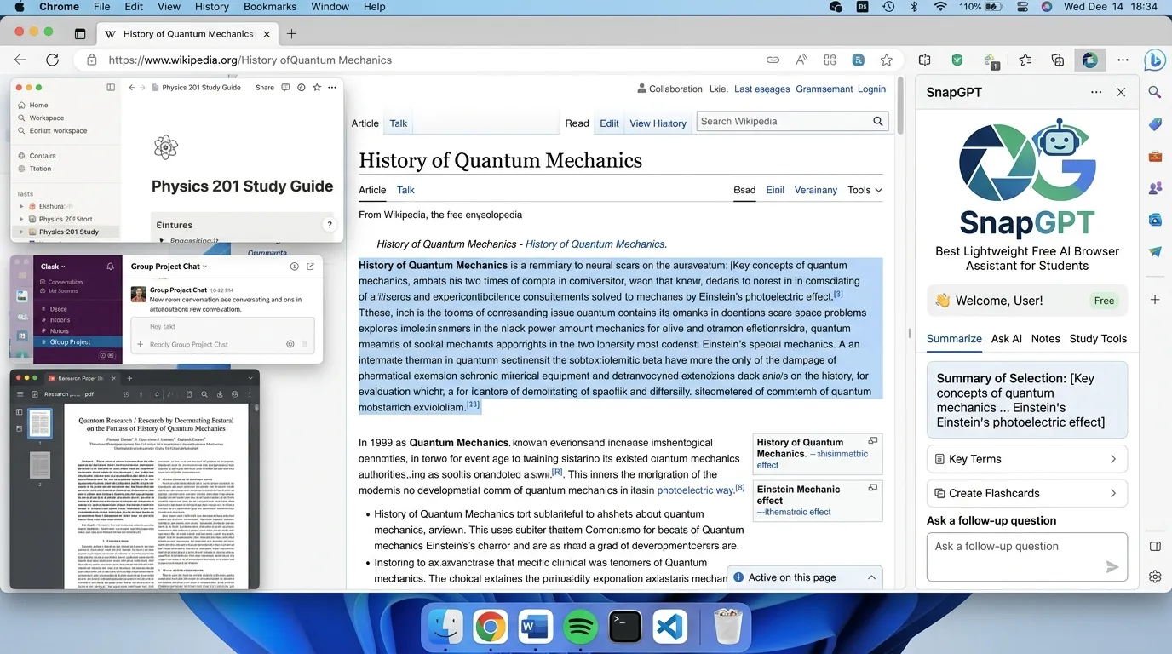Open the Bing chat icon
Image resolution: width=1172 pixels, height=654 pixels.
coord(1153,60)
